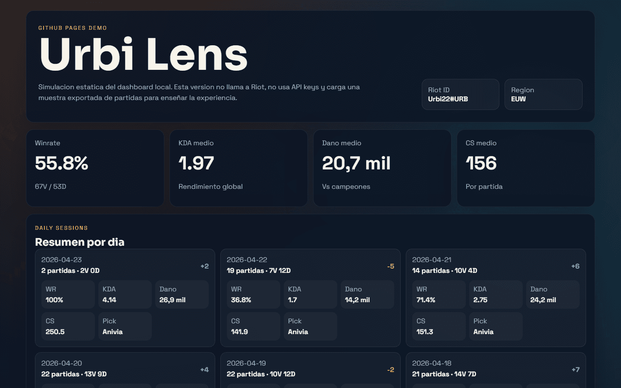Click the DAILY SESSIONS label

click(x=61, y=228)
